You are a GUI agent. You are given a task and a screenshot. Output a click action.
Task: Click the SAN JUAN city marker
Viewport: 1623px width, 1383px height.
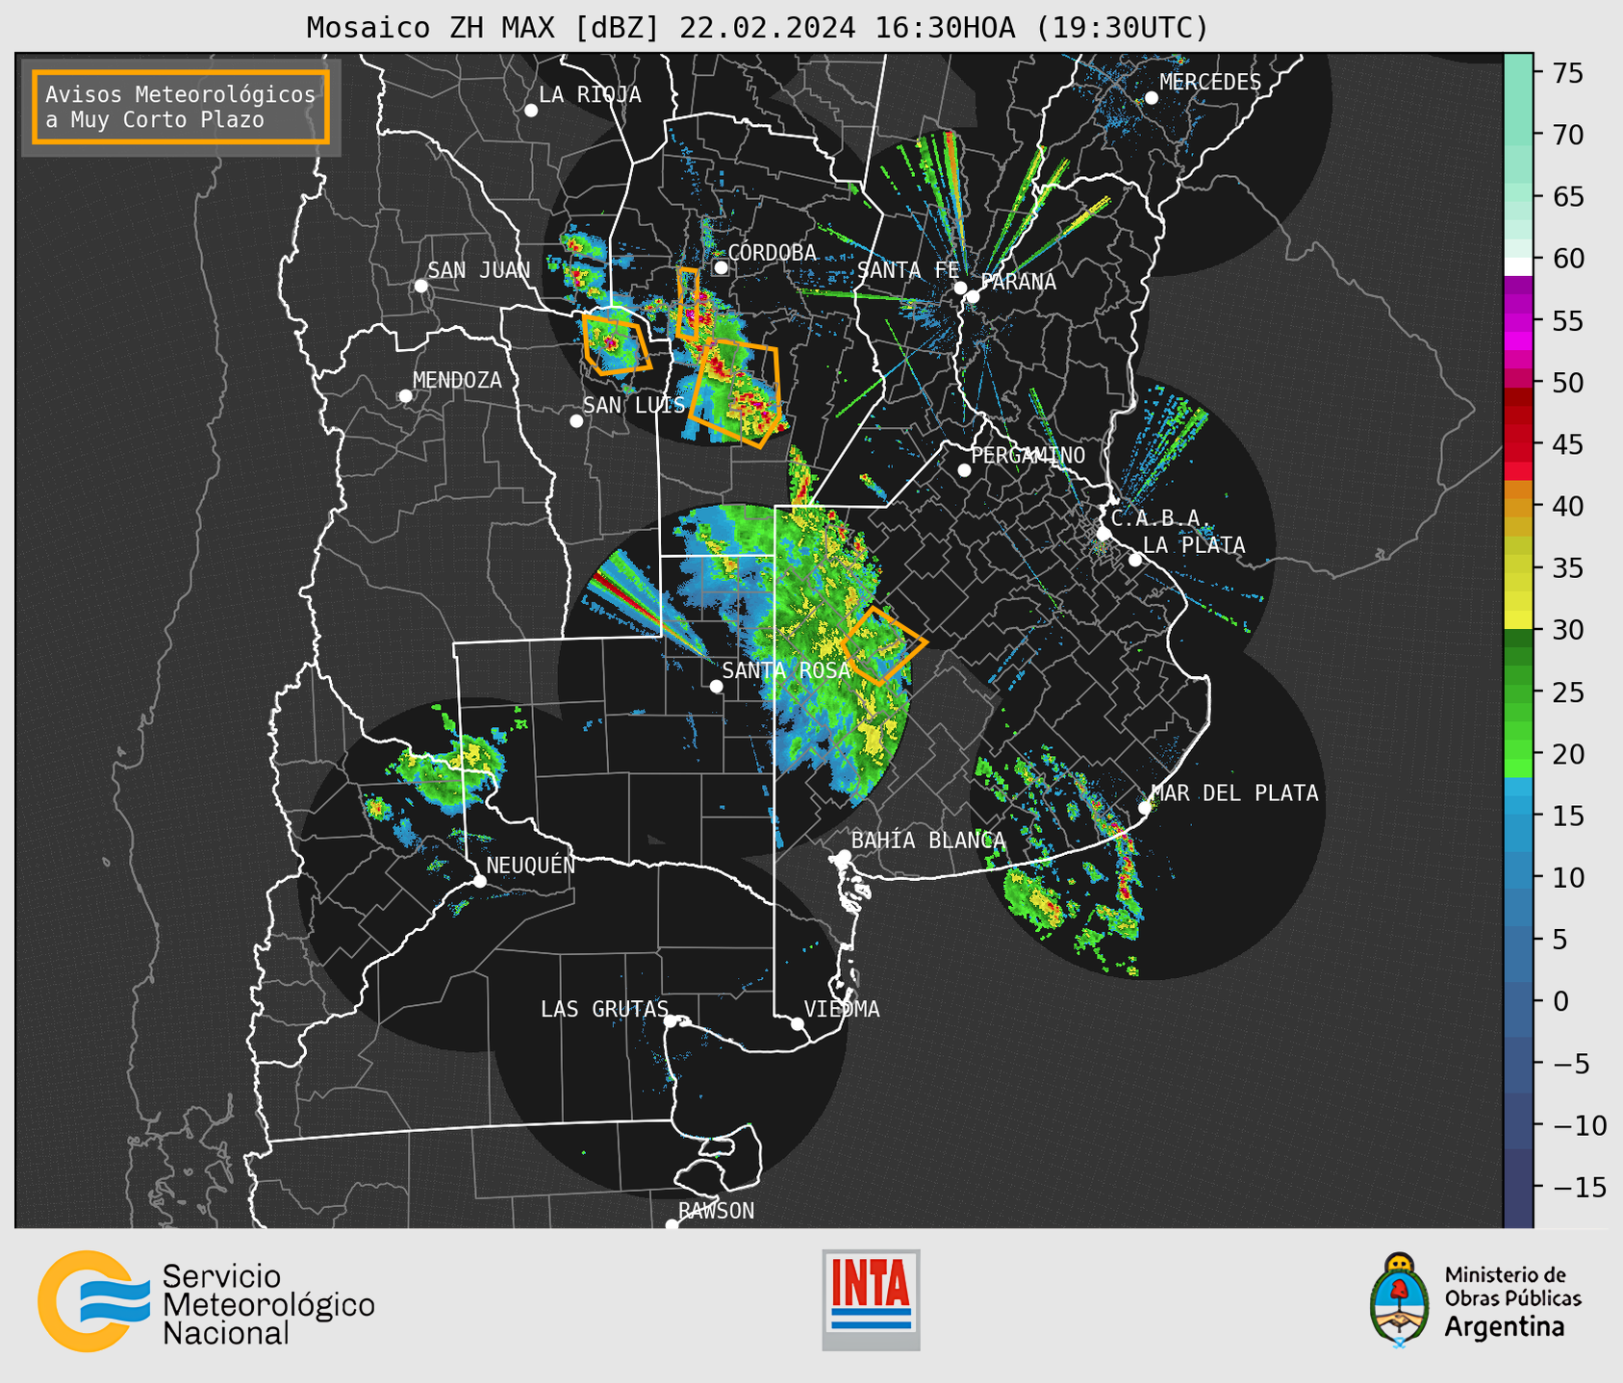420,286
